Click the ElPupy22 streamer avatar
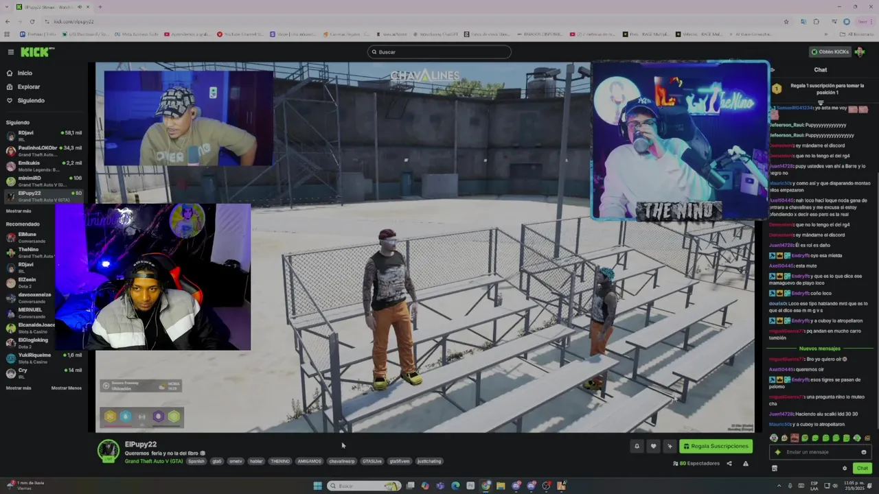 point(108,451)
